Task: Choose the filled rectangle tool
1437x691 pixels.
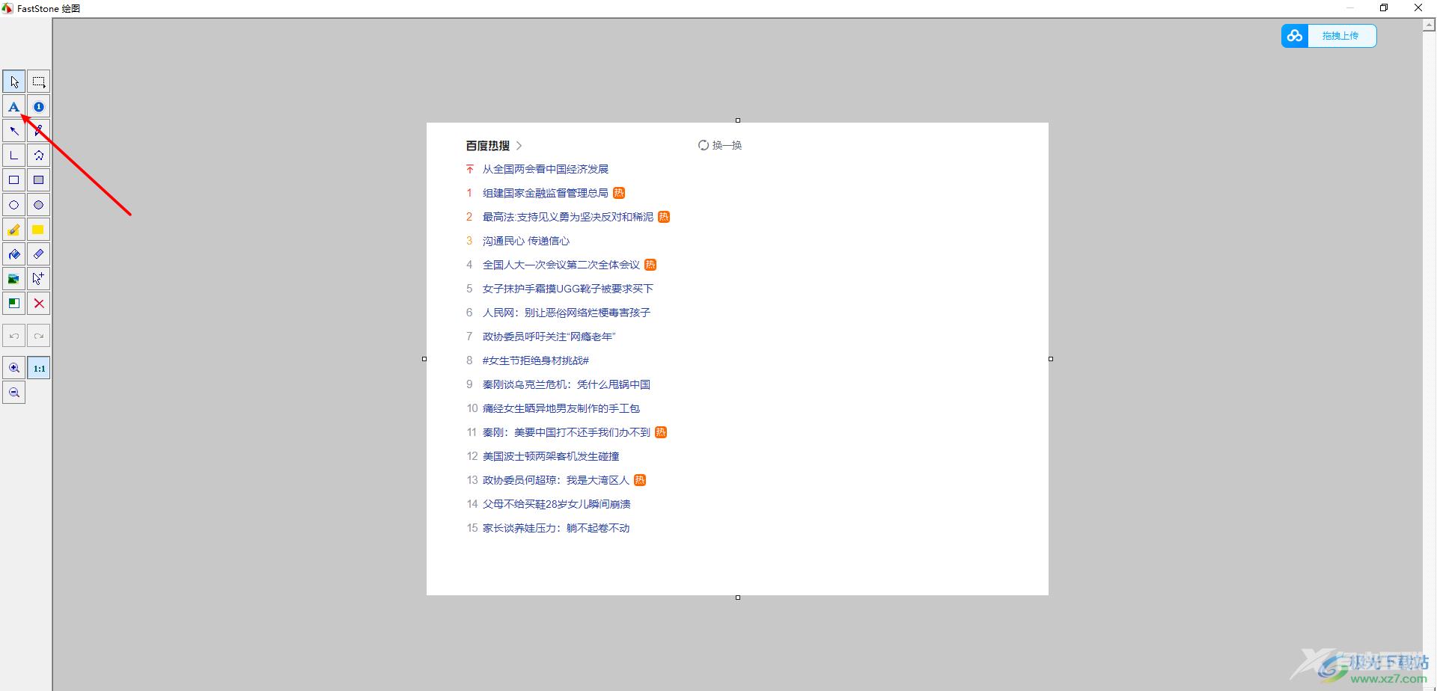Action: coord(39,180)
